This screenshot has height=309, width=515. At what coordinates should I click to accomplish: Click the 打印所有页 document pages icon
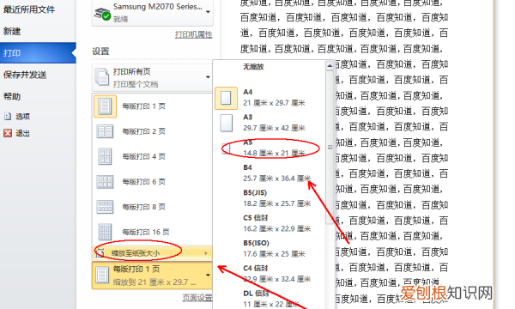coord(102,77)
